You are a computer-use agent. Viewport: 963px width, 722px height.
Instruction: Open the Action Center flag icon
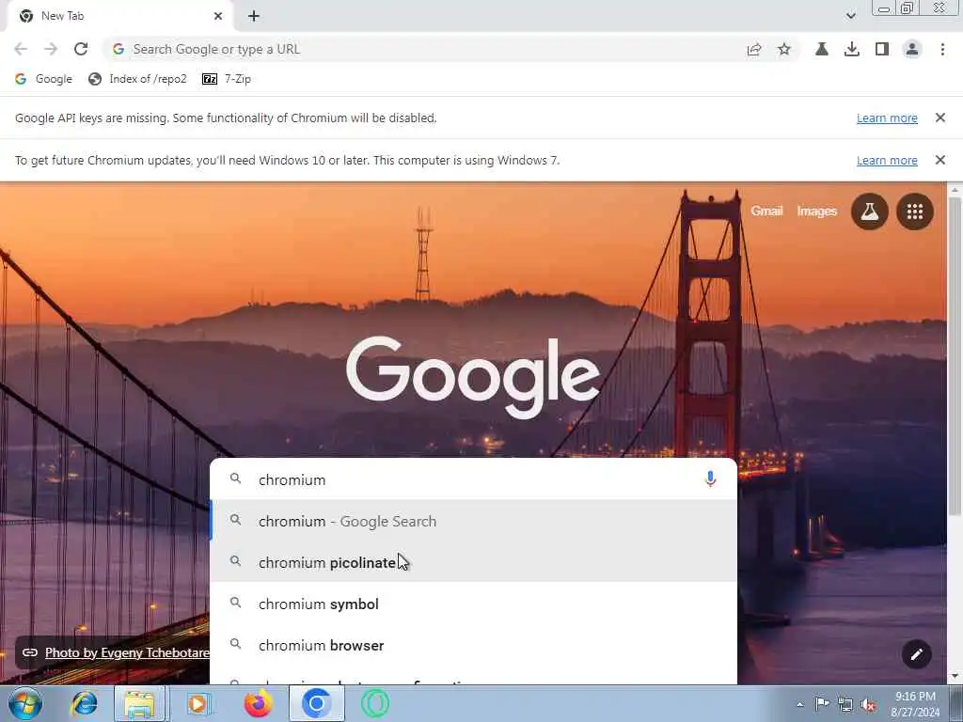[x=822, y=704]
